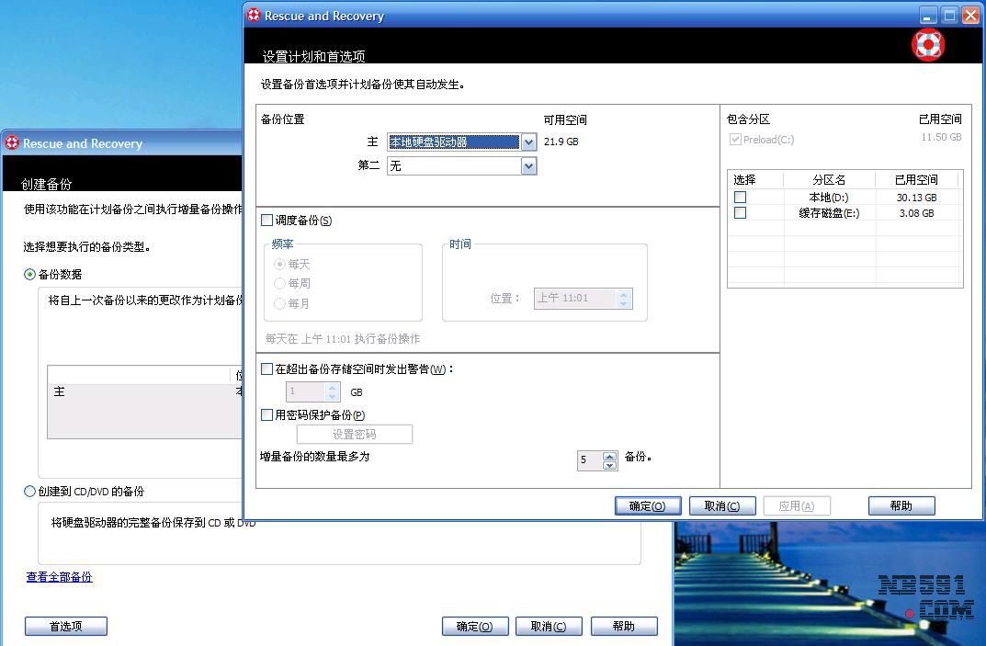Click the 首选项 preferences button
Screen dimensions: 986x646
pos(65,626)
